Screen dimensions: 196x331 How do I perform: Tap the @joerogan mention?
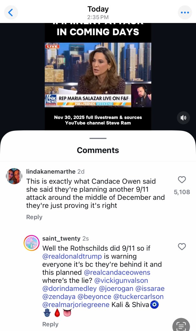pos(116,289)
